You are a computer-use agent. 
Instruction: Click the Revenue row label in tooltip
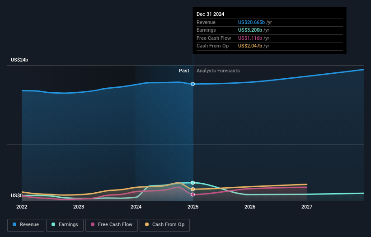coord(206,22)
